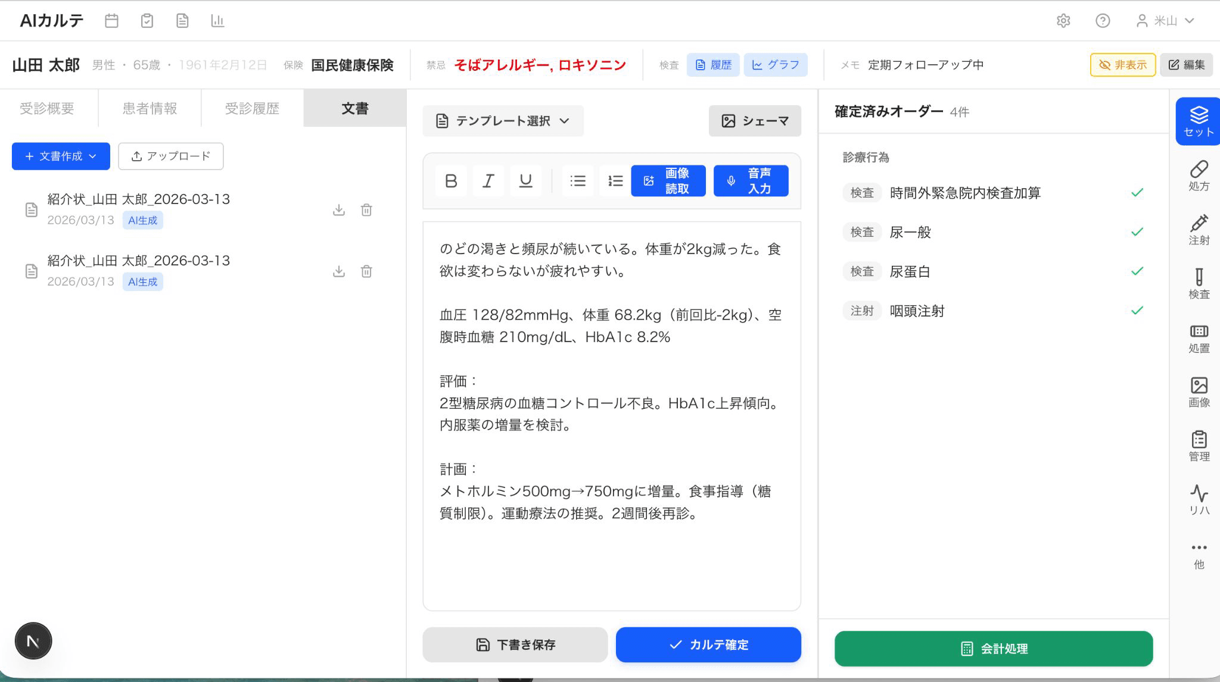Image resolution: width=1220 pixels, height=682 pixels.
Task: Click the グラフ exam graph button
Action: tap(776, 65)
